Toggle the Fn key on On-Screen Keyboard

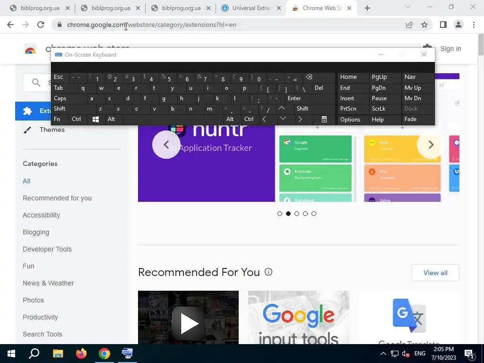tap(60, 119)
